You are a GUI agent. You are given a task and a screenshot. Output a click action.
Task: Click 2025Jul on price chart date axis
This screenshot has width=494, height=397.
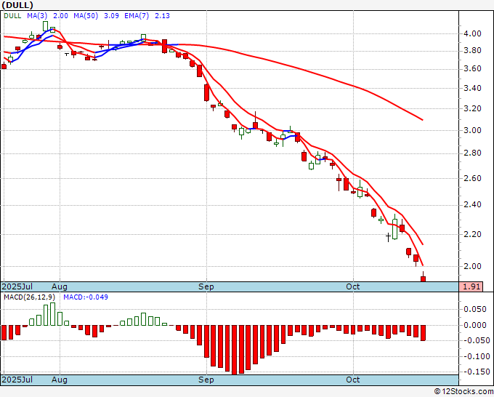17,286
